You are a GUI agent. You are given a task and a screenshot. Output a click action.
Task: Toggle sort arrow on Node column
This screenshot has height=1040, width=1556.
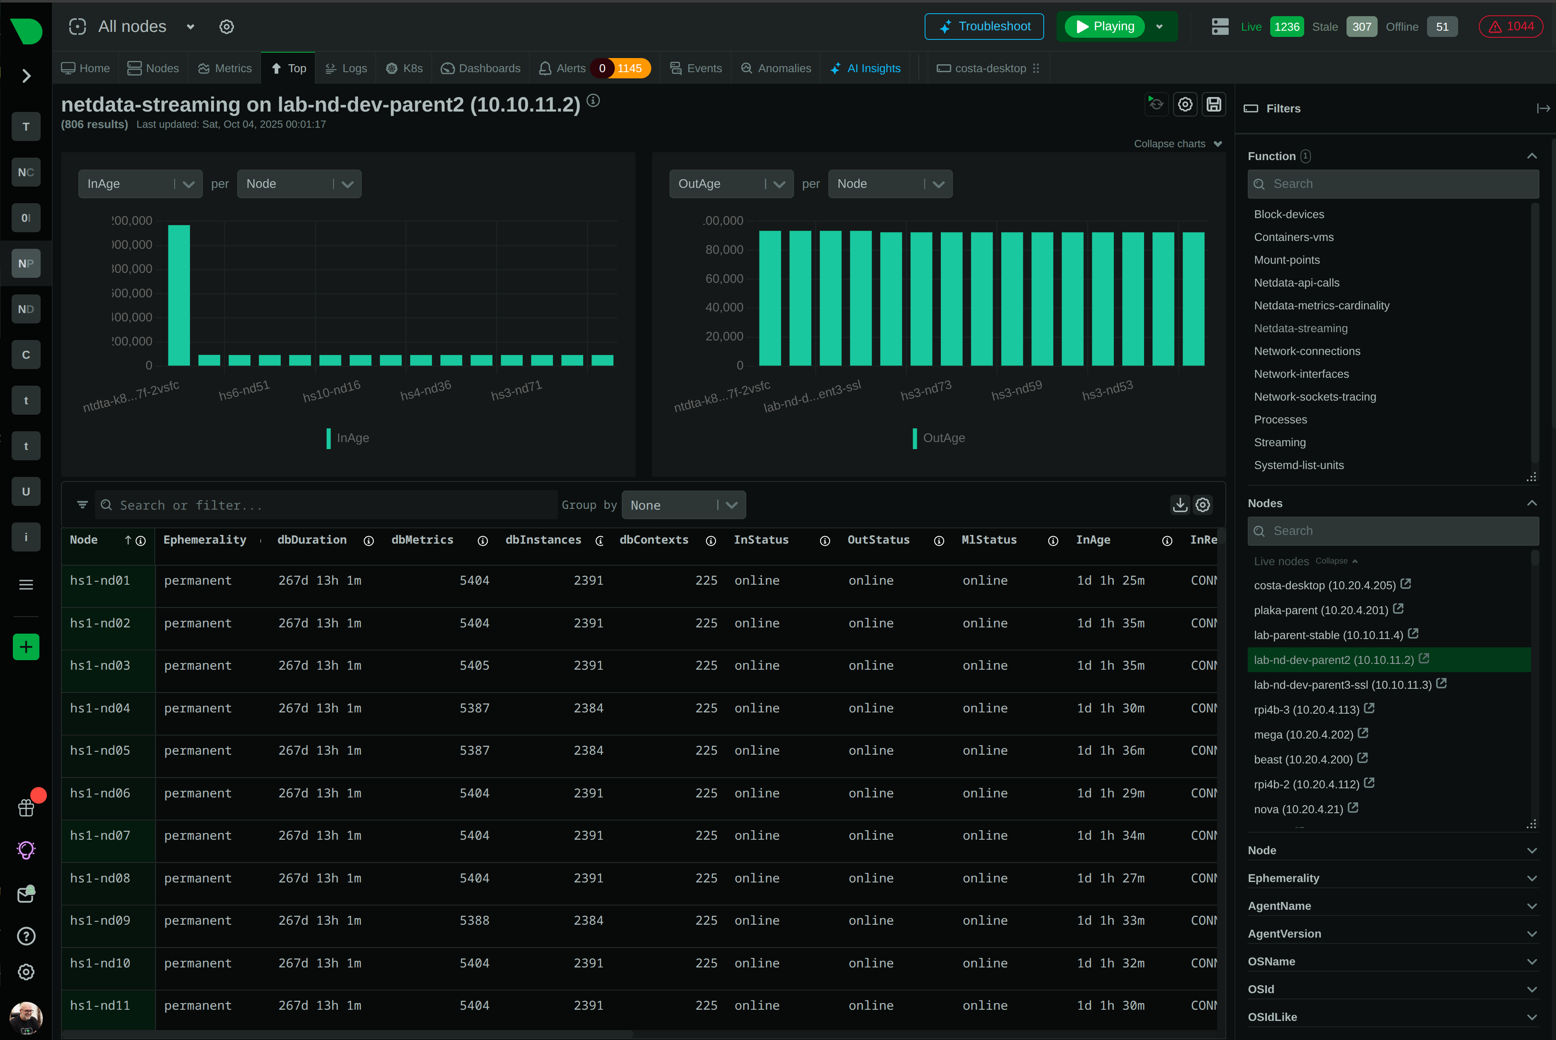[x=128, y=540]
